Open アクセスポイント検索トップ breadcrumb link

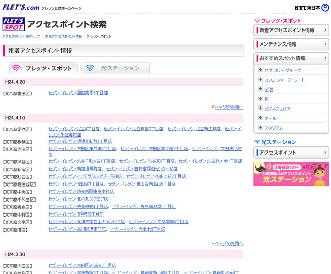click(x=21, y=36)
